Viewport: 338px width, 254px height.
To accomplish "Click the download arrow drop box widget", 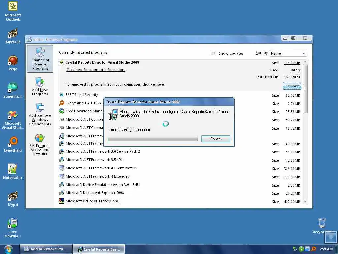I will (331, 237).
